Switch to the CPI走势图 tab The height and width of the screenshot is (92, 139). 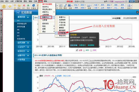117,18
